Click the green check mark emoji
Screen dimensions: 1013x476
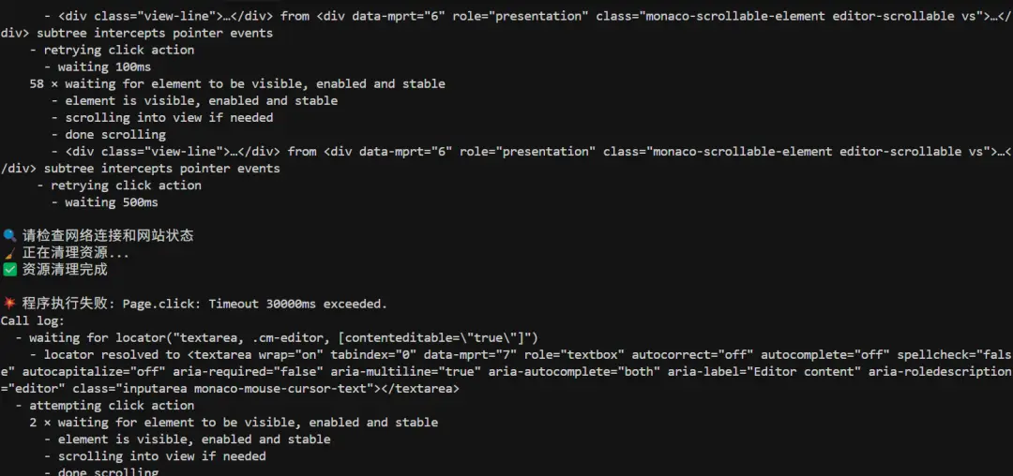(x=10, y=269)
